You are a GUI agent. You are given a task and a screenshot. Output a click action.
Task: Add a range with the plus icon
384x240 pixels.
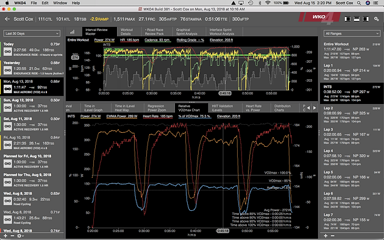[325, 236]
